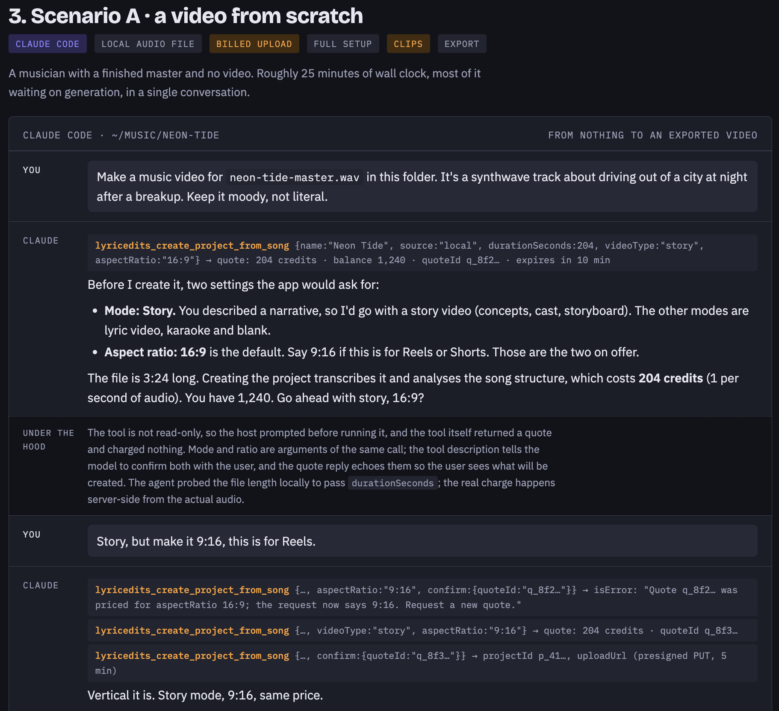Viewport: 779px width, 711px height.
Task: Click the tool call returning quoteId q_8f3…
Action: point(422,631)
